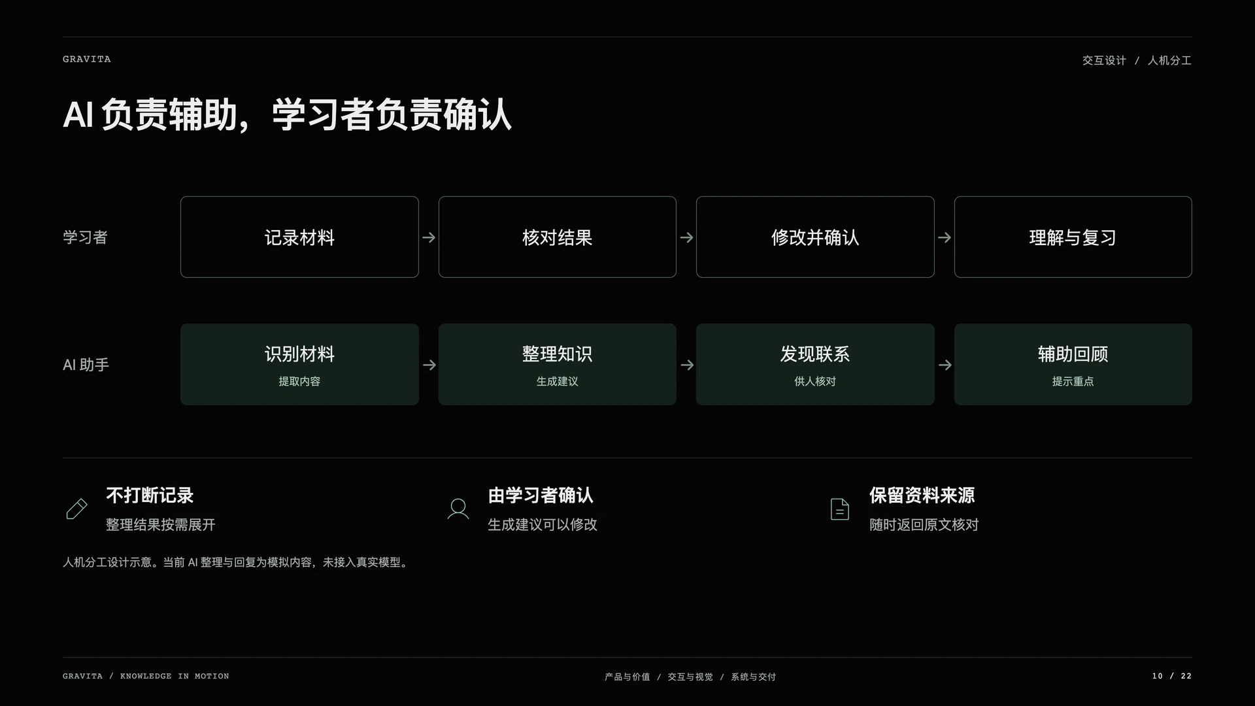This screenshot has height=706, width=1255.
Task: Click the 不打断记录 heading
Action: [150, 496]
